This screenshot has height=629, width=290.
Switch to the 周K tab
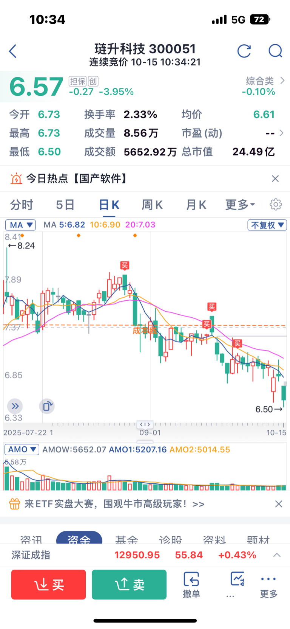coord(152,205)
